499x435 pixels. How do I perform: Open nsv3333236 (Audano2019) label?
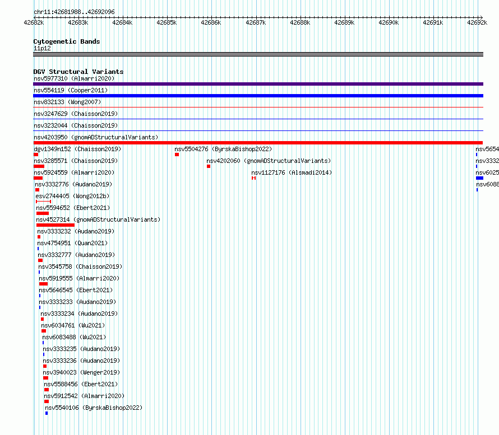click(81, 361)
